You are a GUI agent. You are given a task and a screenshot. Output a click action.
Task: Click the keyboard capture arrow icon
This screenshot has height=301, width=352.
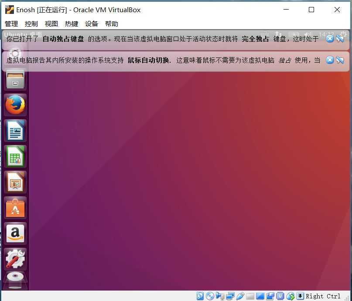[x=300, y=296]
